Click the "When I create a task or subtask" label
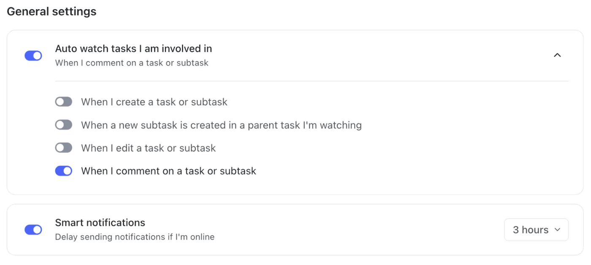 click(154, 102)
